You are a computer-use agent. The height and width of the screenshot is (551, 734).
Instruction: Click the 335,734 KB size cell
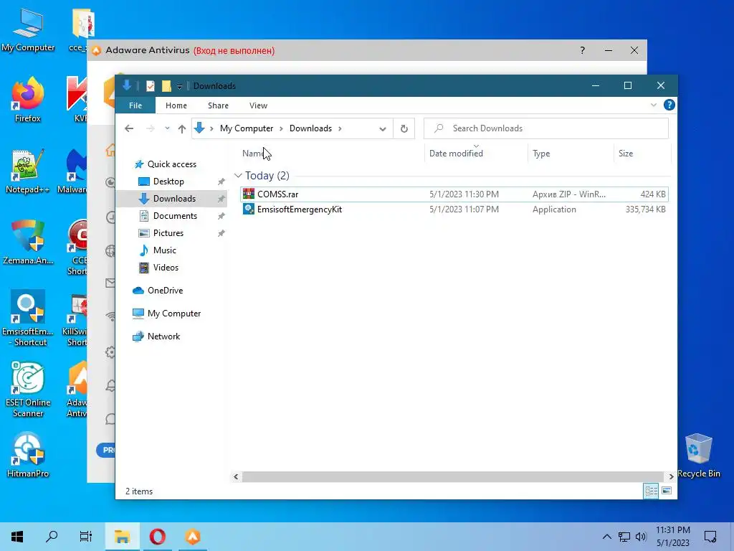[646, 209]
